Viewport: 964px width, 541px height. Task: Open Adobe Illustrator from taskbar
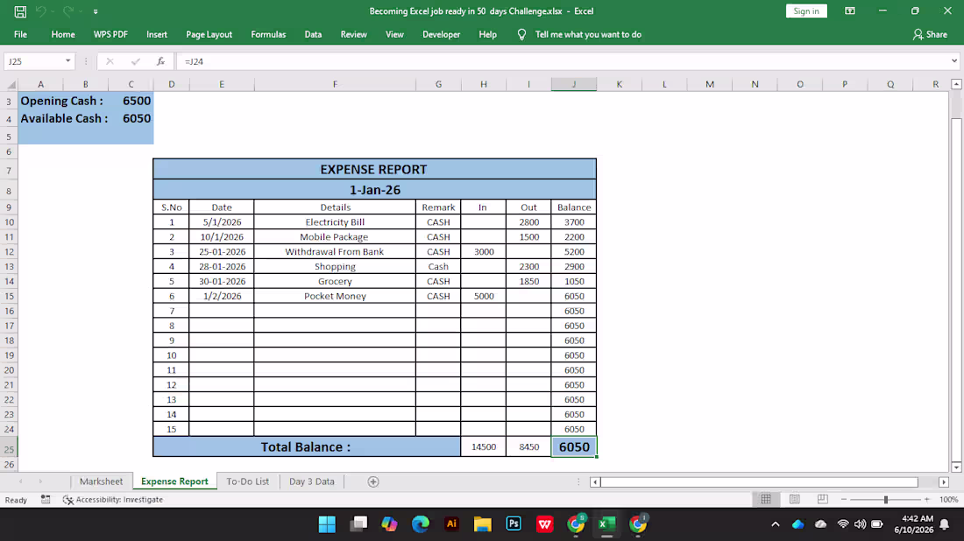click(x=451, y=523)
